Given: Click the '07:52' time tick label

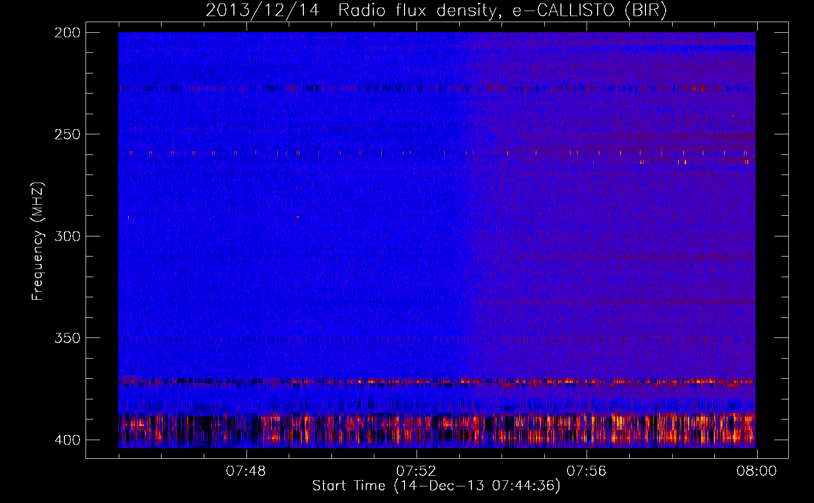Looking at the screenshot, I should pos(416,471).
